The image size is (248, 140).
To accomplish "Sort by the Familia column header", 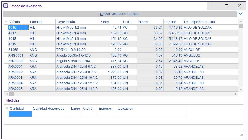I will (36, 22).
